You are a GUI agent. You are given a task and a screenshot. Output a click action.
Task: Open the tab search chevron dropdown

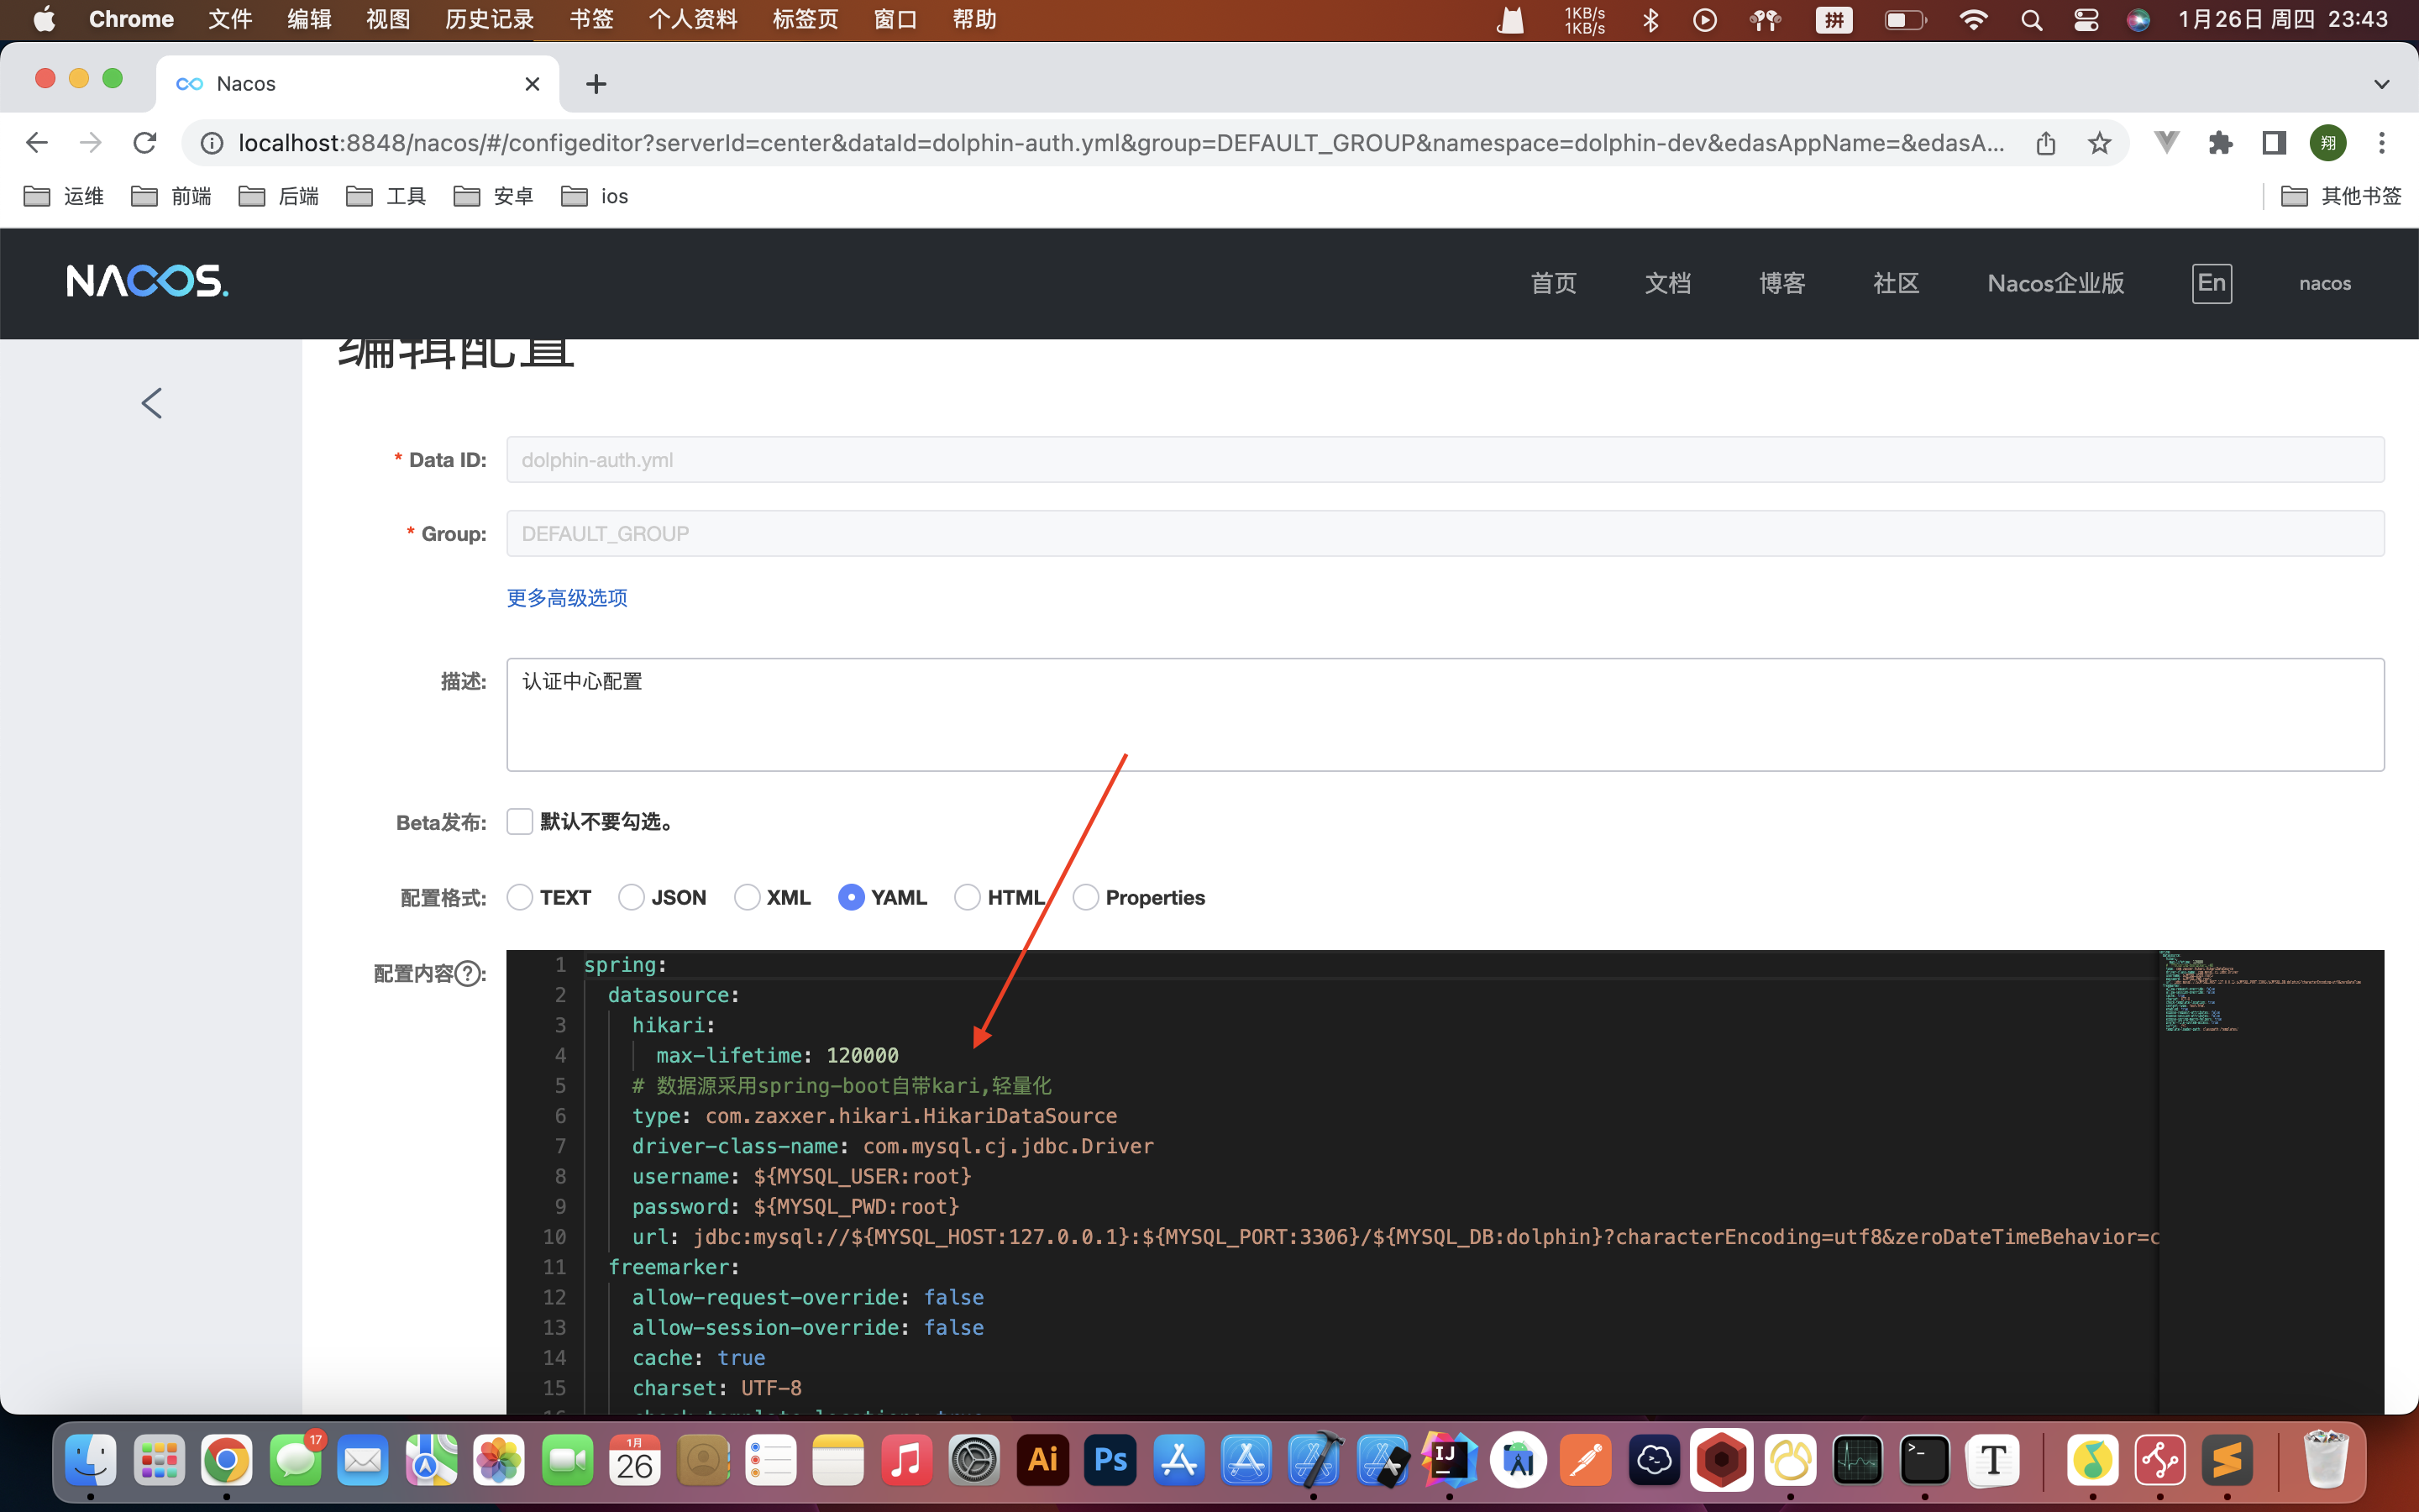2381,84
